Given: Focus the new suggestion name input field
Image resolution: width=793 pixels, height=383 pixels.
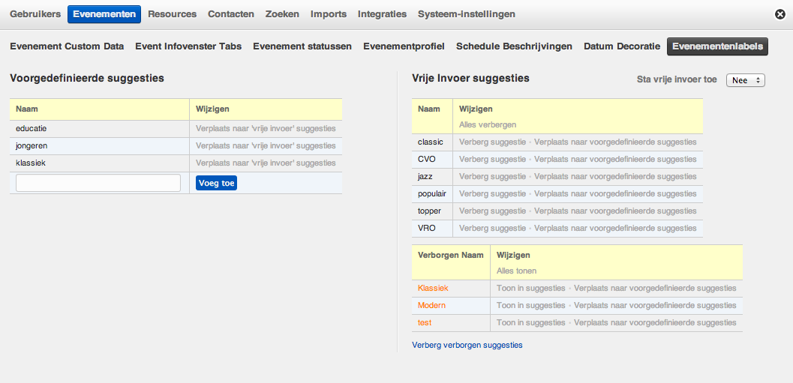Looking at the screenshot, I should [x=98, y=183].
